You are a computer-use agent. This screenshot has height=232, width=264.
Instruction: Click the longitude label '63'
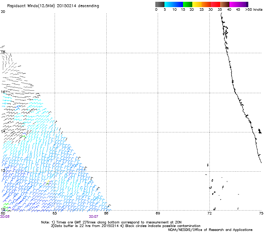click(55, 213)
